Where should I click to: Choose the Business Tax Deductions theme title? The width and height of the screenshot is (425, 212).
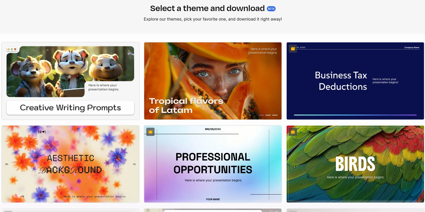click(x=341, y=81)
